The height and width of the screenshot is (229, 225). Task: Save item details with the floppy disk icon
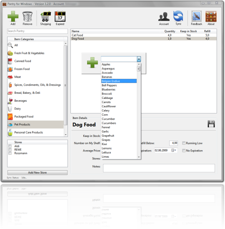coord(211,124)
